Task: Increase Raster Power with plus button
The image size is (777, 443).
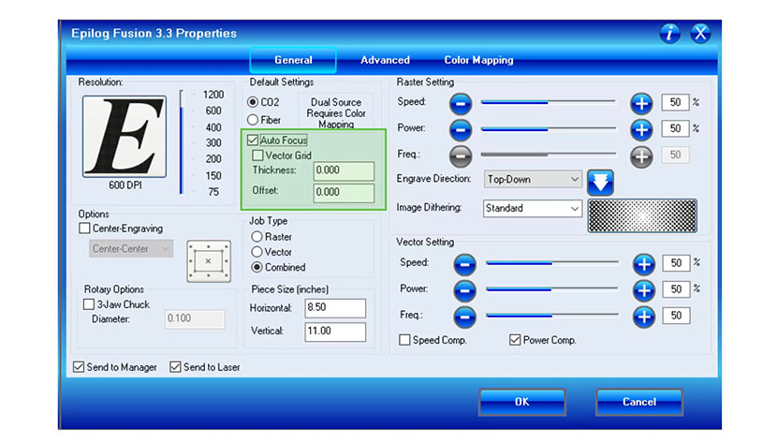Action: 640,129
